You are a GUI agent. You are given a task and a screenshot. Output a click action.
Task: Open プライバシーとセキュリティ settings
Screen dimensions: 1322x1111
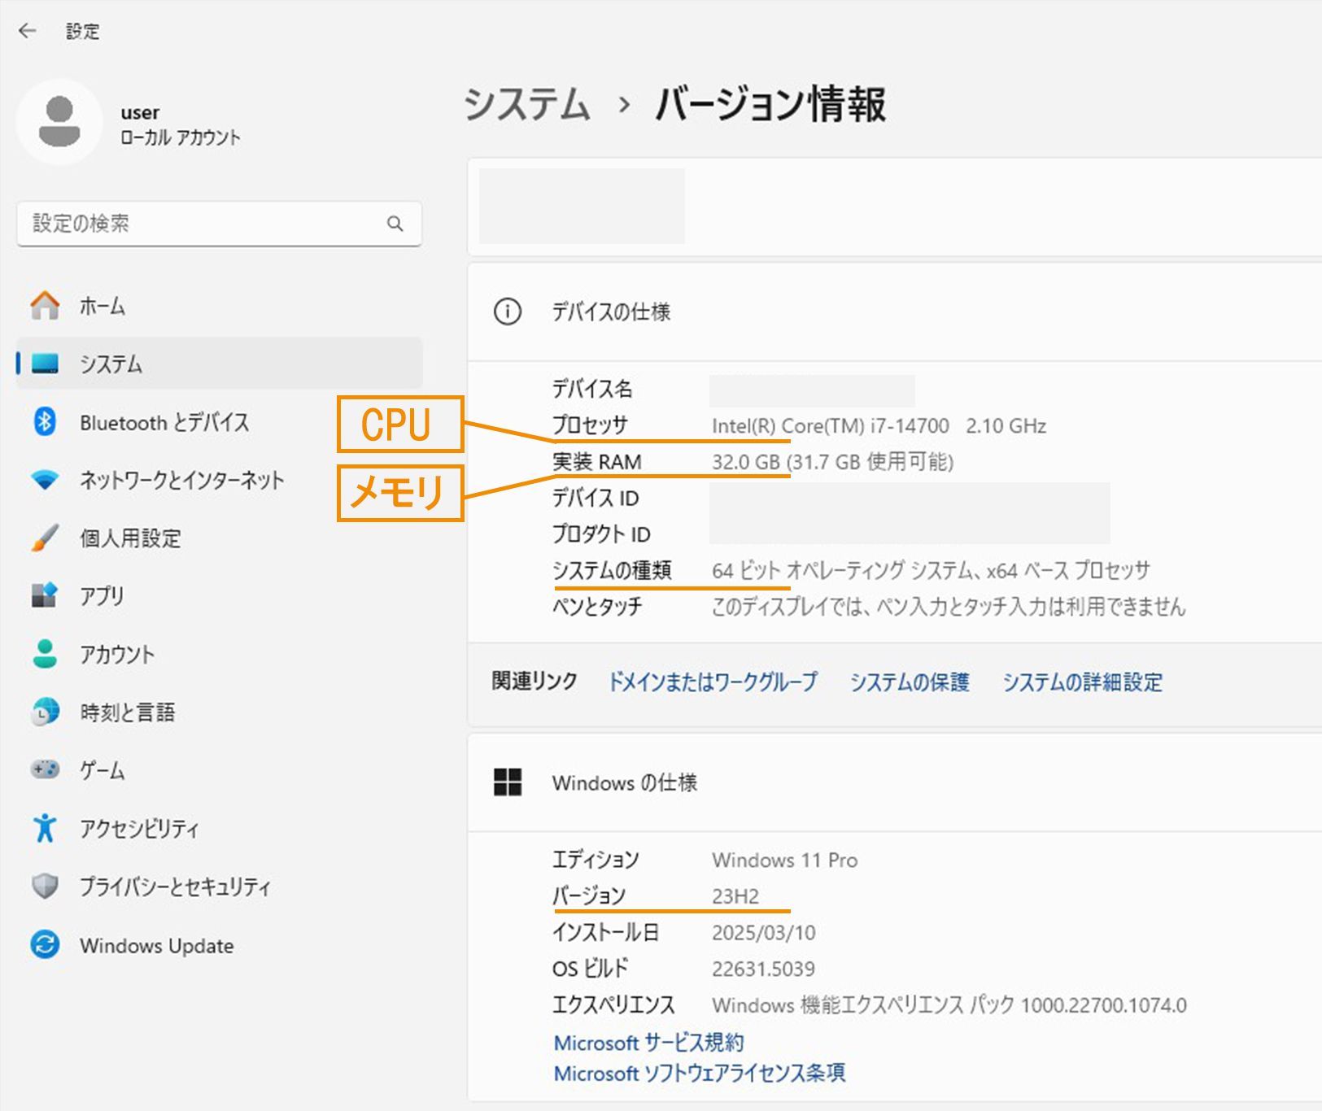pos(219,886)
